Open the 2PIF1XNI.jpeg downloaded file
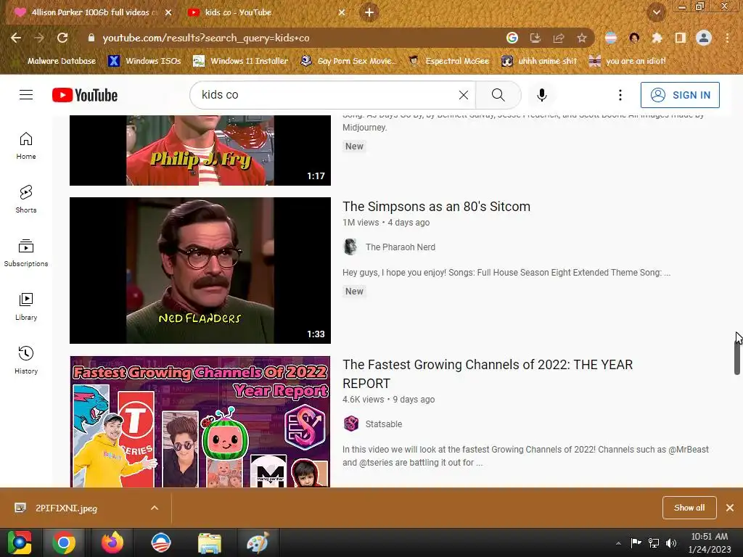This screenshot has width=743, height=557. [66, 508]
